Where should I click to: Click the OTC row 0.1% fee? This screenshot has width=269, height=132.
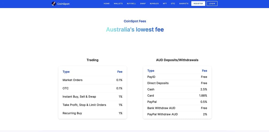[x=119, y=88]
